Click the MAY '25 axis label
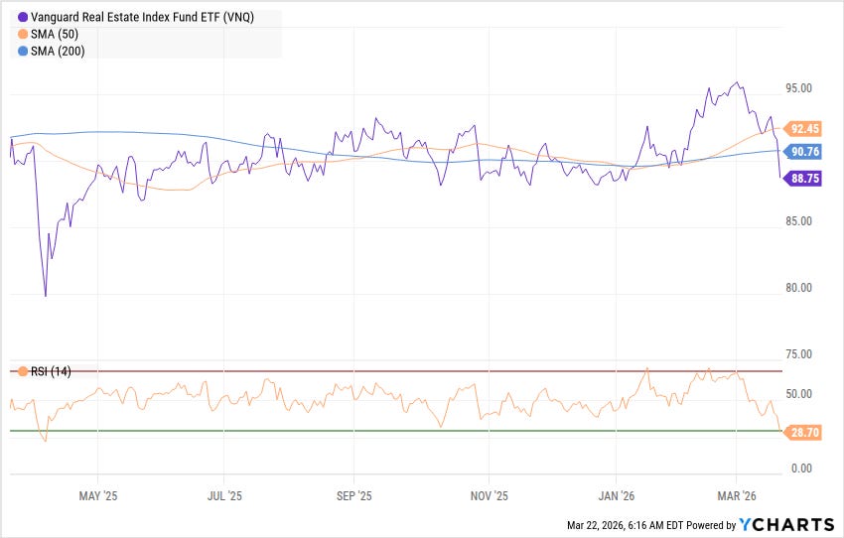 click(x=98, y=496)
